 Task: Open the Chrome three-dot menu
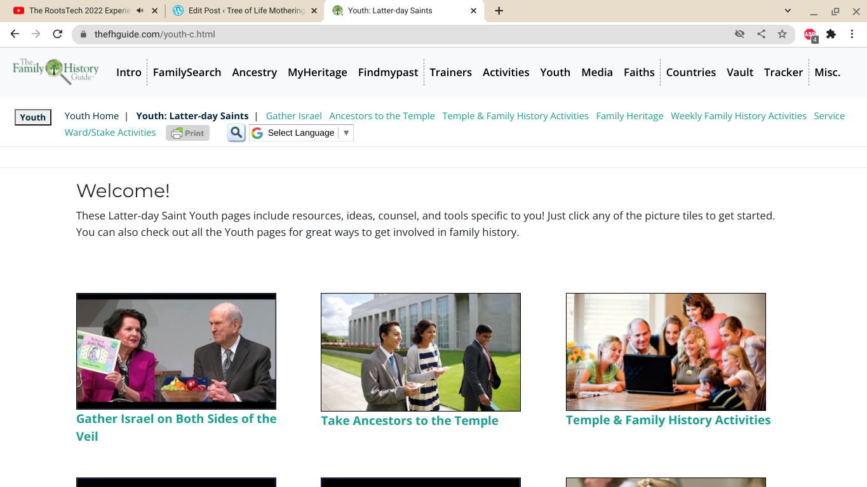852,34
